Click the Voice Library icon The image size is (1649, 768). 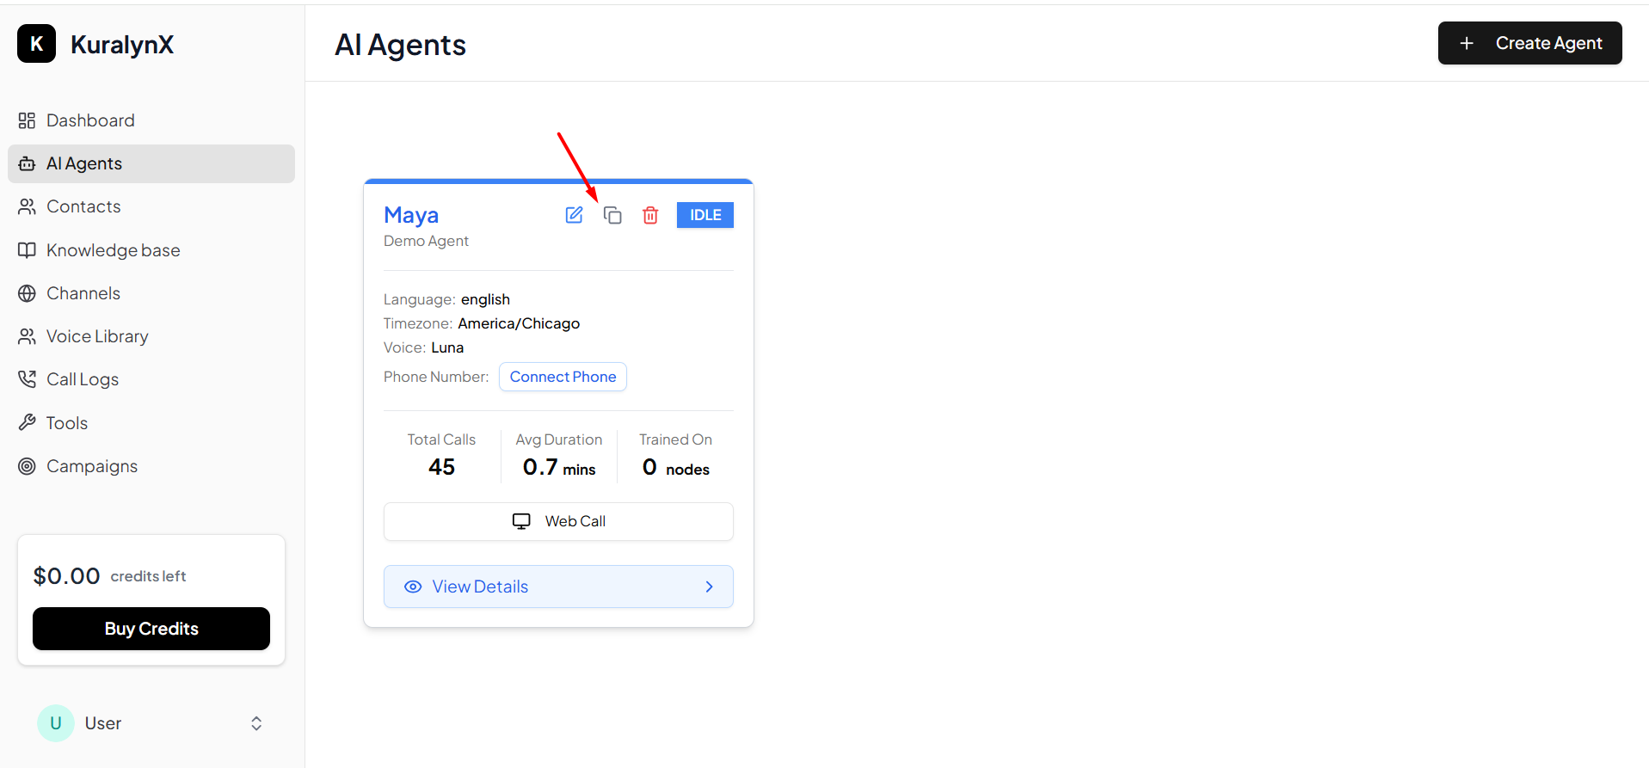(27, 336)
